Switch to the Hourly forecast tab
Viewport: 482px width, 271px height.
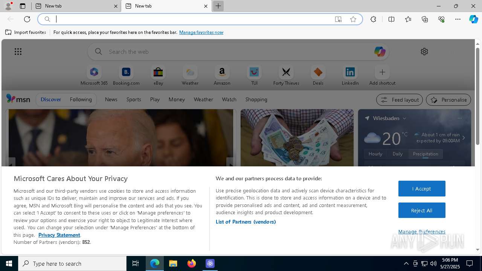tap(375, 154)
